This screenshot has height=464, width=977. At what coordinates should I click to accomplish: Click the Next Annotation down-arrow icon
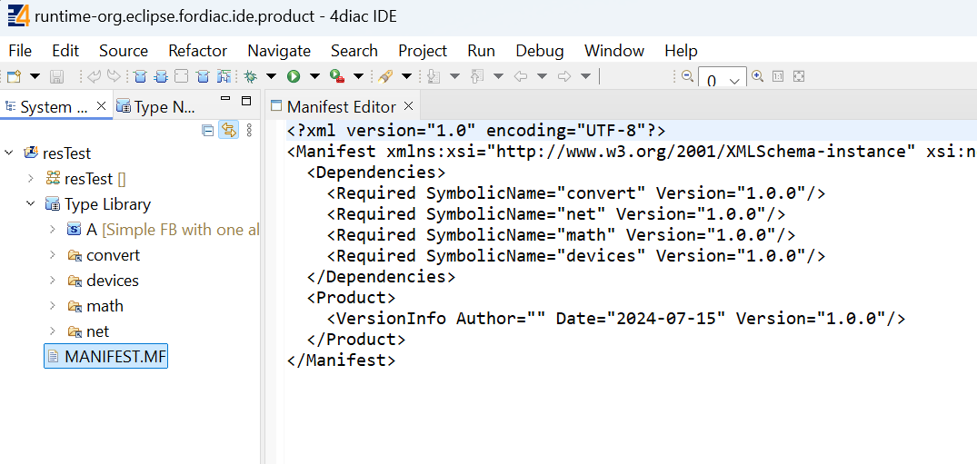[x=434, y=76]
